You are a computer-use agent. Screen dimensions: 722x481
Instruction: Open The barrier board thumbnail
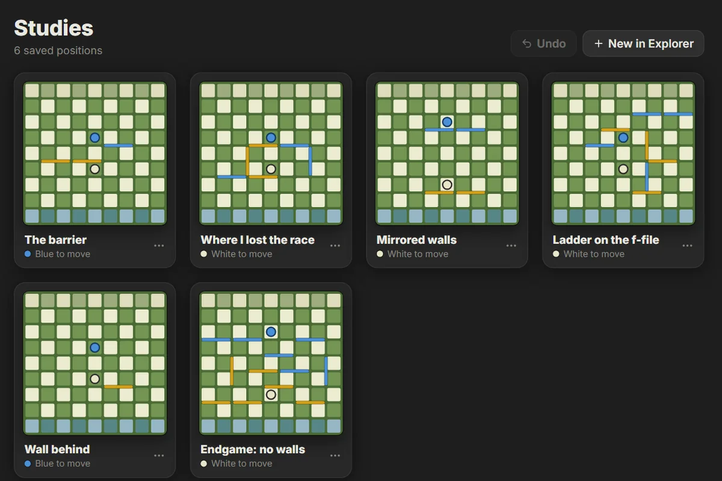pyautogui.click(x=95, y=153)
